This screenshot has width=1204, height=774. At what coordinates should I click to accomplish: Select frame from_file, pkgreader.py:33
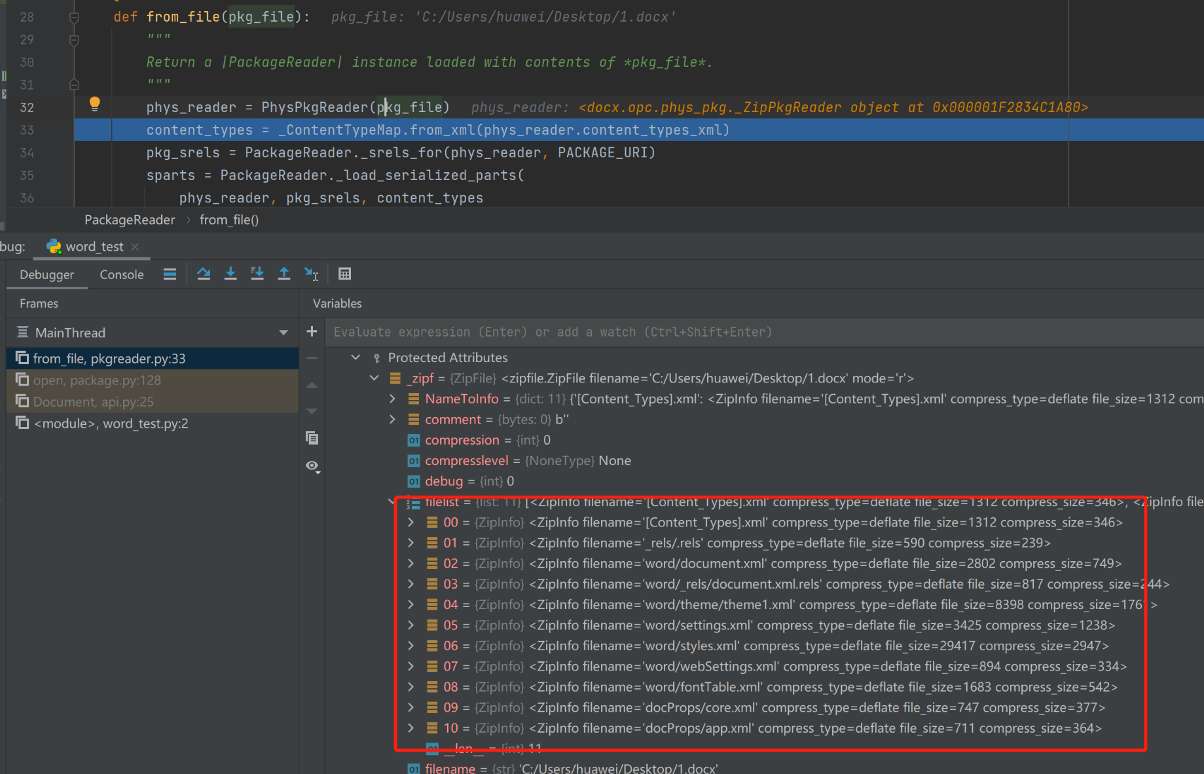pyautogui.click(x=153, y=358)
